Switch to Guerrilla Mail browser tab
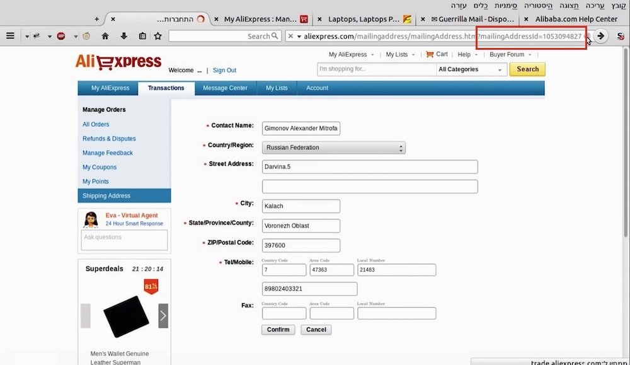The image size is (630, 365). 472,19
